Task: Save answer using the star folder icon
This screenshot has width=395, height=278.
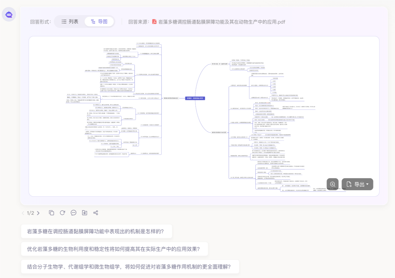Action: 85,213
